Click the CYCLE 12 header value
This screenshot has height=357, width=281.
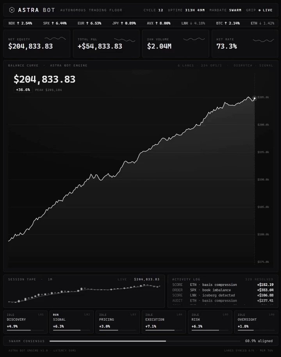pos(153,10)
